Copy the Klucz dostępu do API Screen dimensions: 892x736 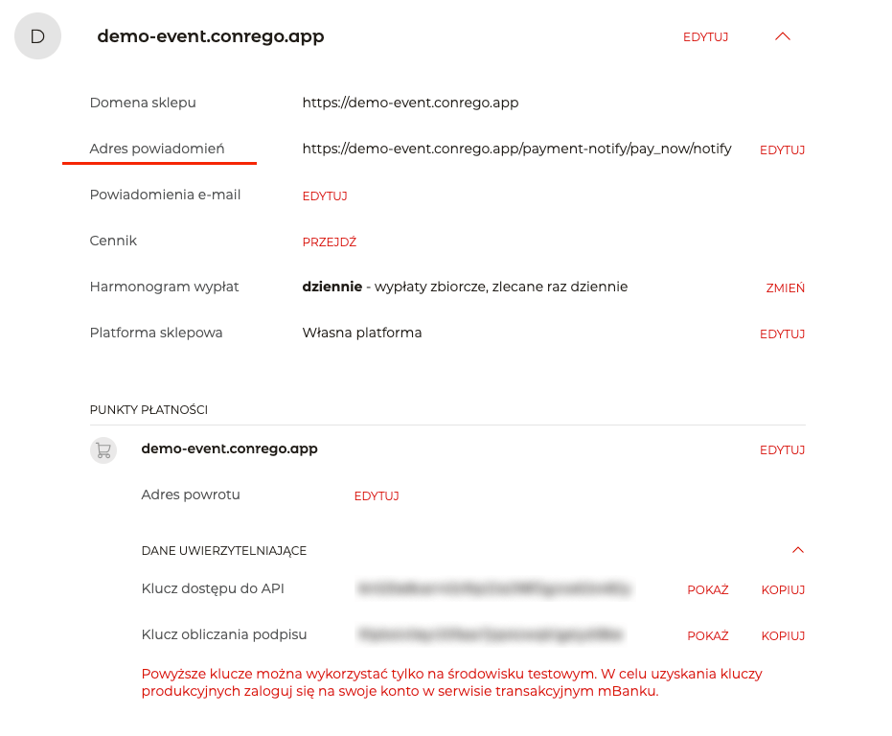[x=783, y=590]
